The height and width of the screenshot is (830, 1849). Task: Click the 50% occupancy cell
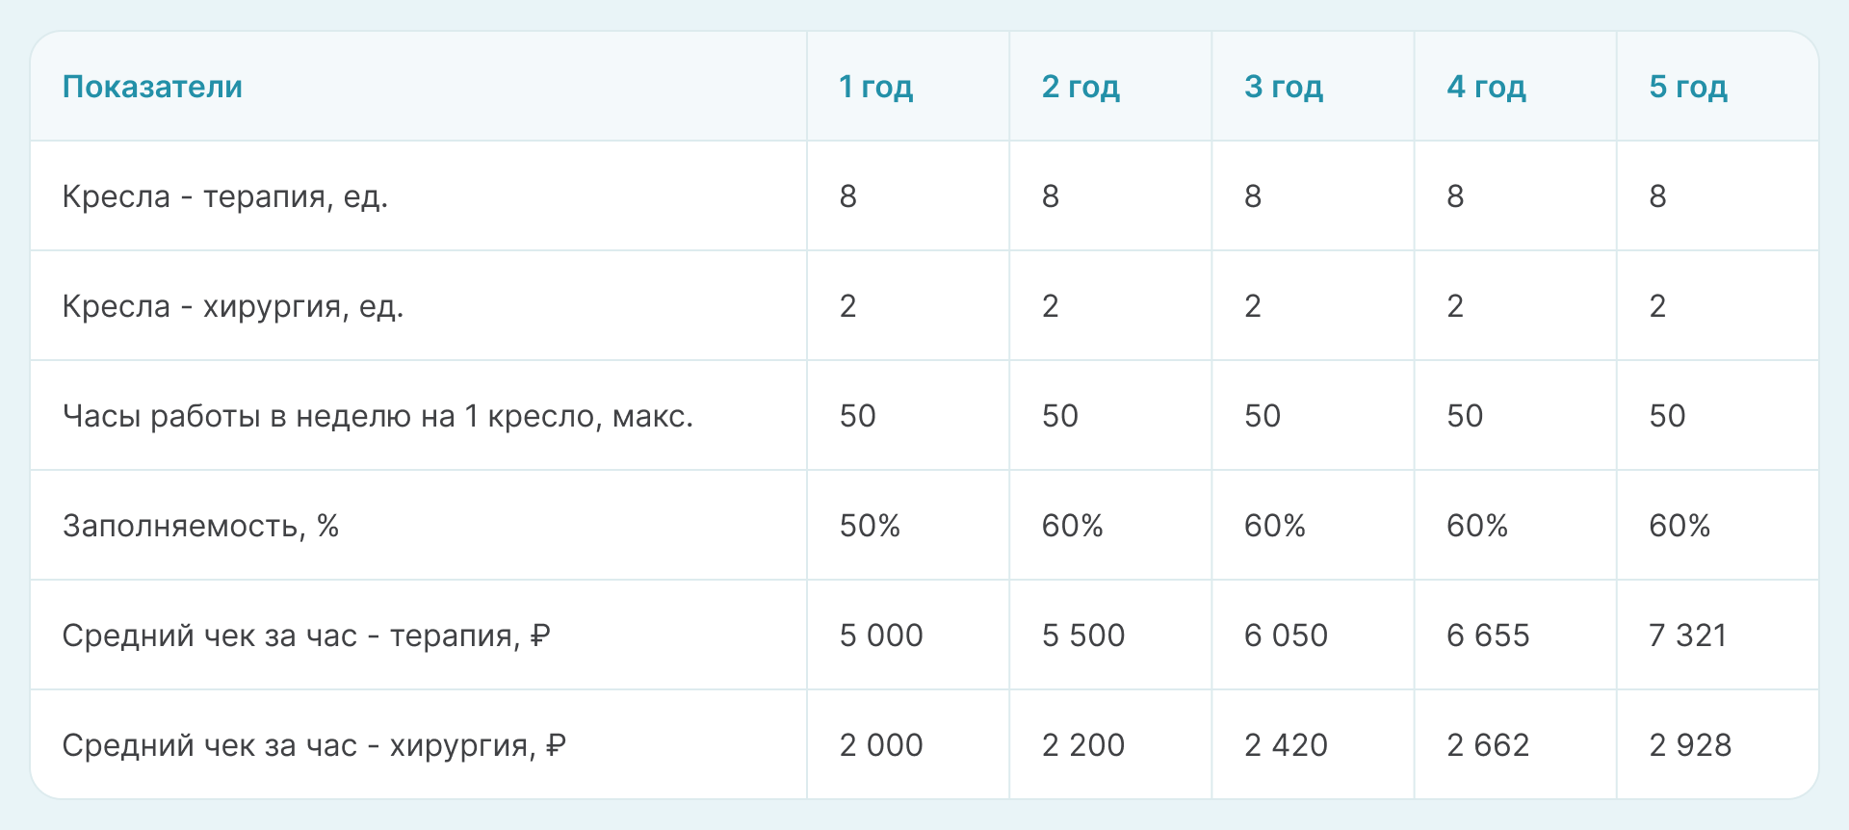870,526
